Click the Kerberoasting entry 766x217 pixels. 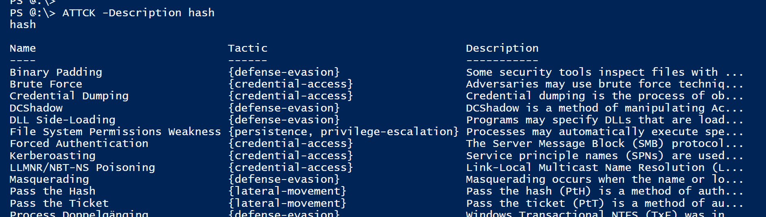53,156
